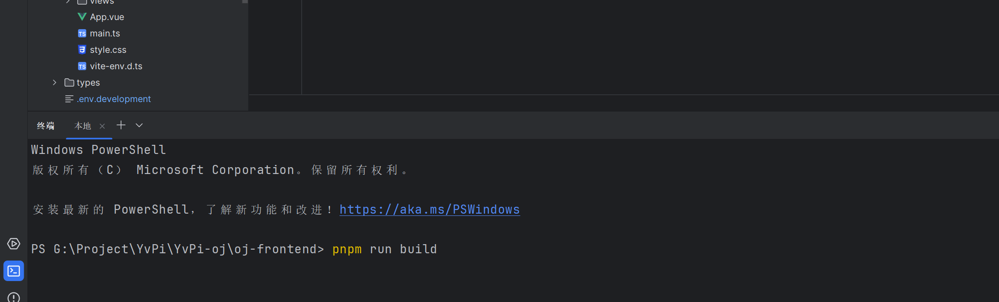Toggle the Terminal tool window icon
Viewport: 999px width, 302px height.
14,271
